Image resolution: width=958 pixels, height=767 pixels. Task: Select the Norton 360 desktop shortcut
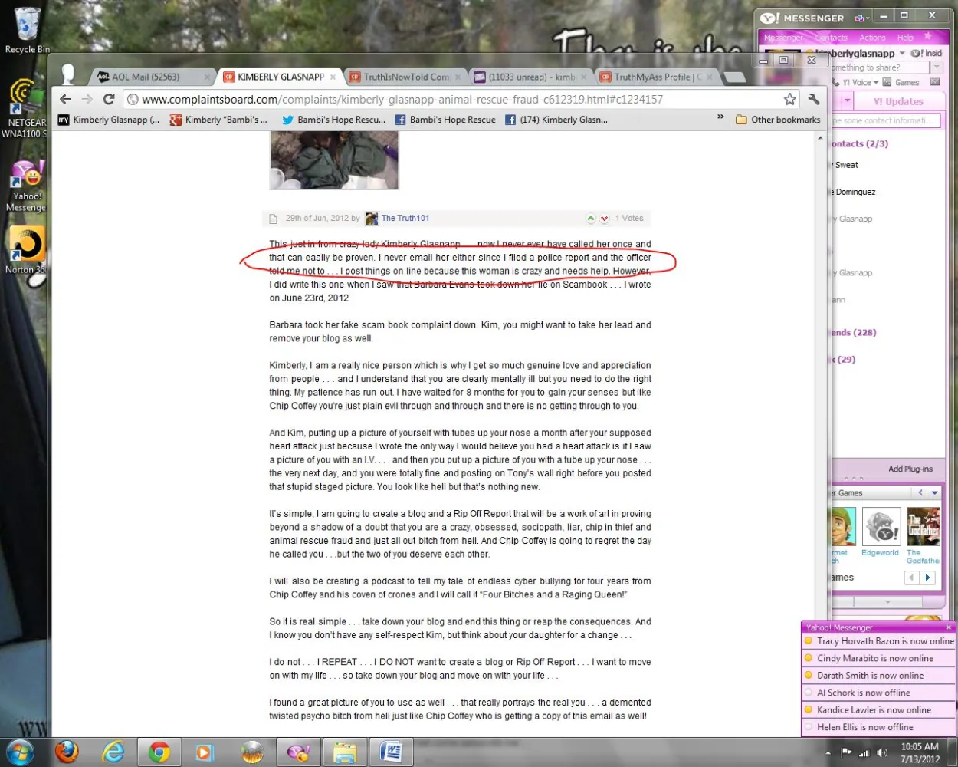26,251
